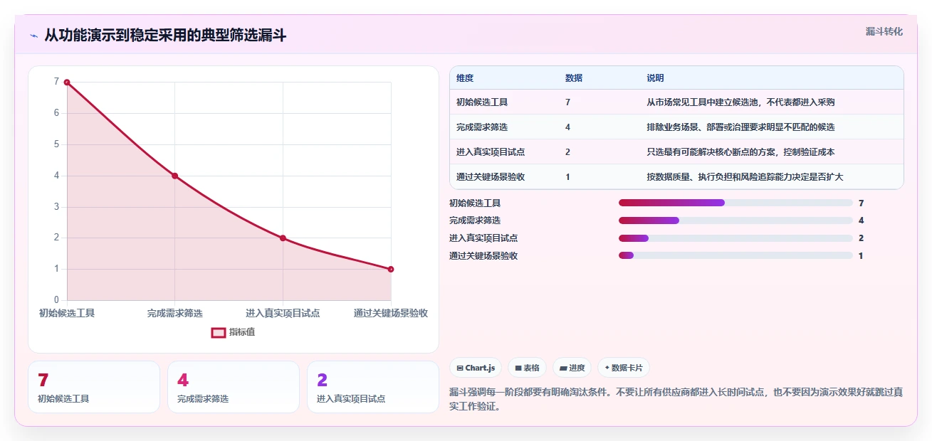Image resolution: width=932 pixels, height=441 pixels.
Task: Click the chart data point at 初始候选工具
Action: 67,83
